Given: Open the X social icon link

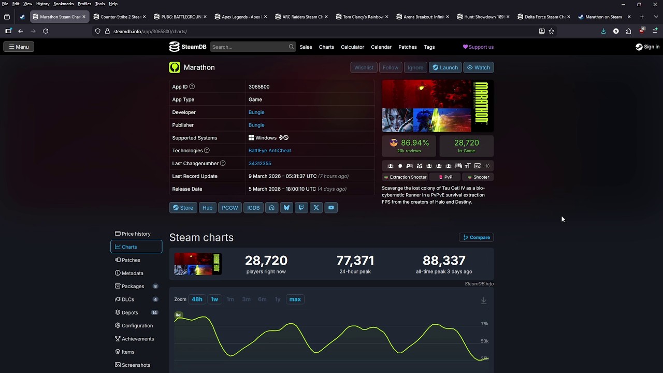Looking at the screenshot, I should [316, 208].
